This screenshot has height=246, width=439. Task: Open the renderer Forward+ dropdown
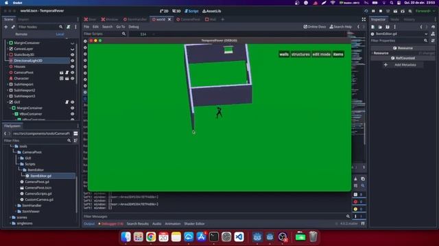point(425,11)
